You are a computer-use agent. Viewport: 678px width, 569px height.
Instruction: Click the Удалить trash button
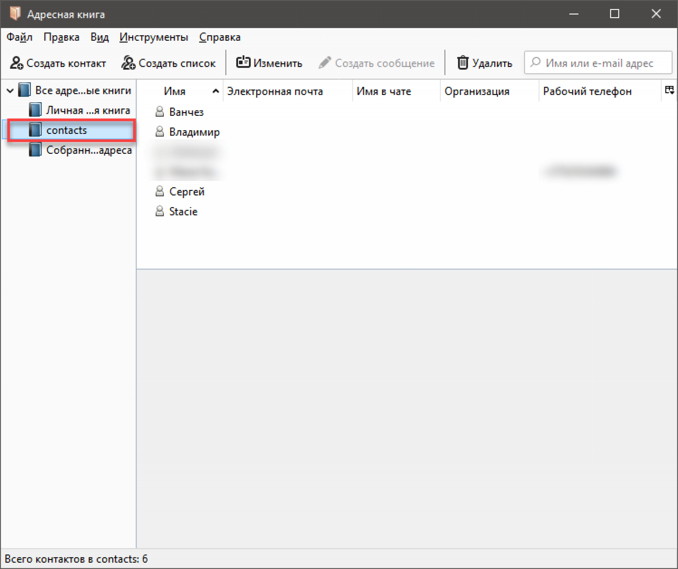[485, 63]
